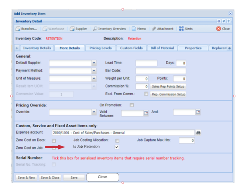240x193 pixels.
Task: Click the Supplier toolbar icon
Action: [x=78, y=29]
